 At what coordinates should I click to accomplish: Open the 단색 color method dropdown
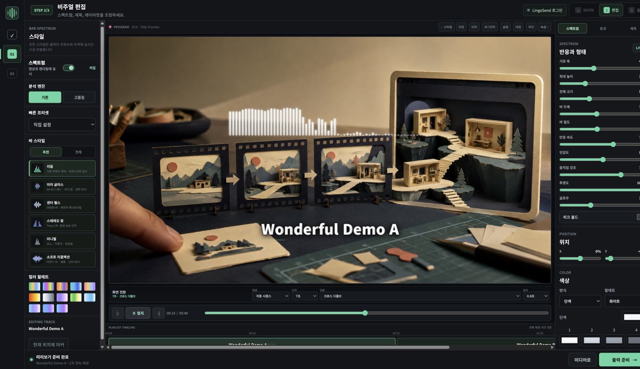coord(580,301)
